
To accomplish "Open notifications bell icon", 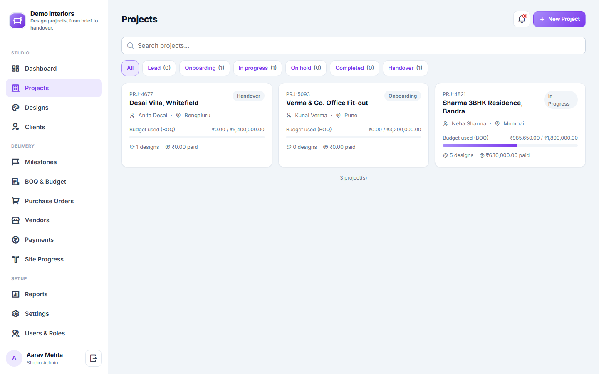I will (522, 19).
